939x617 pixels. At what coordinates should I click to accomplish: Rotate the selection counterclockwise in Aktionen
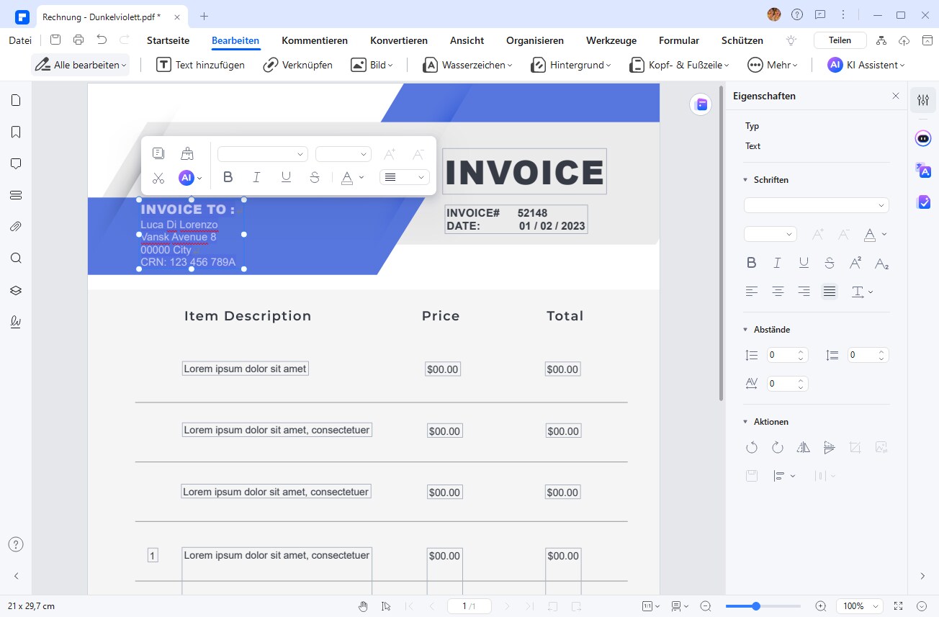pos(752,448)
